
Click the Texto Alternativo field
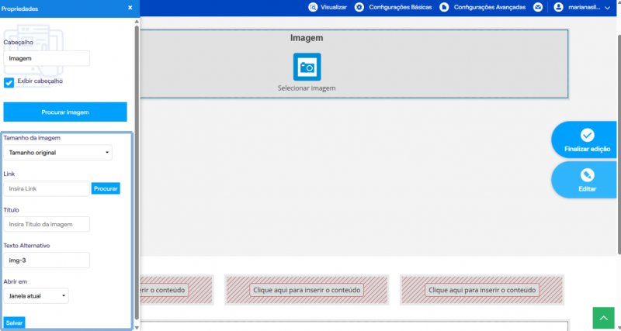pos(47,260)
